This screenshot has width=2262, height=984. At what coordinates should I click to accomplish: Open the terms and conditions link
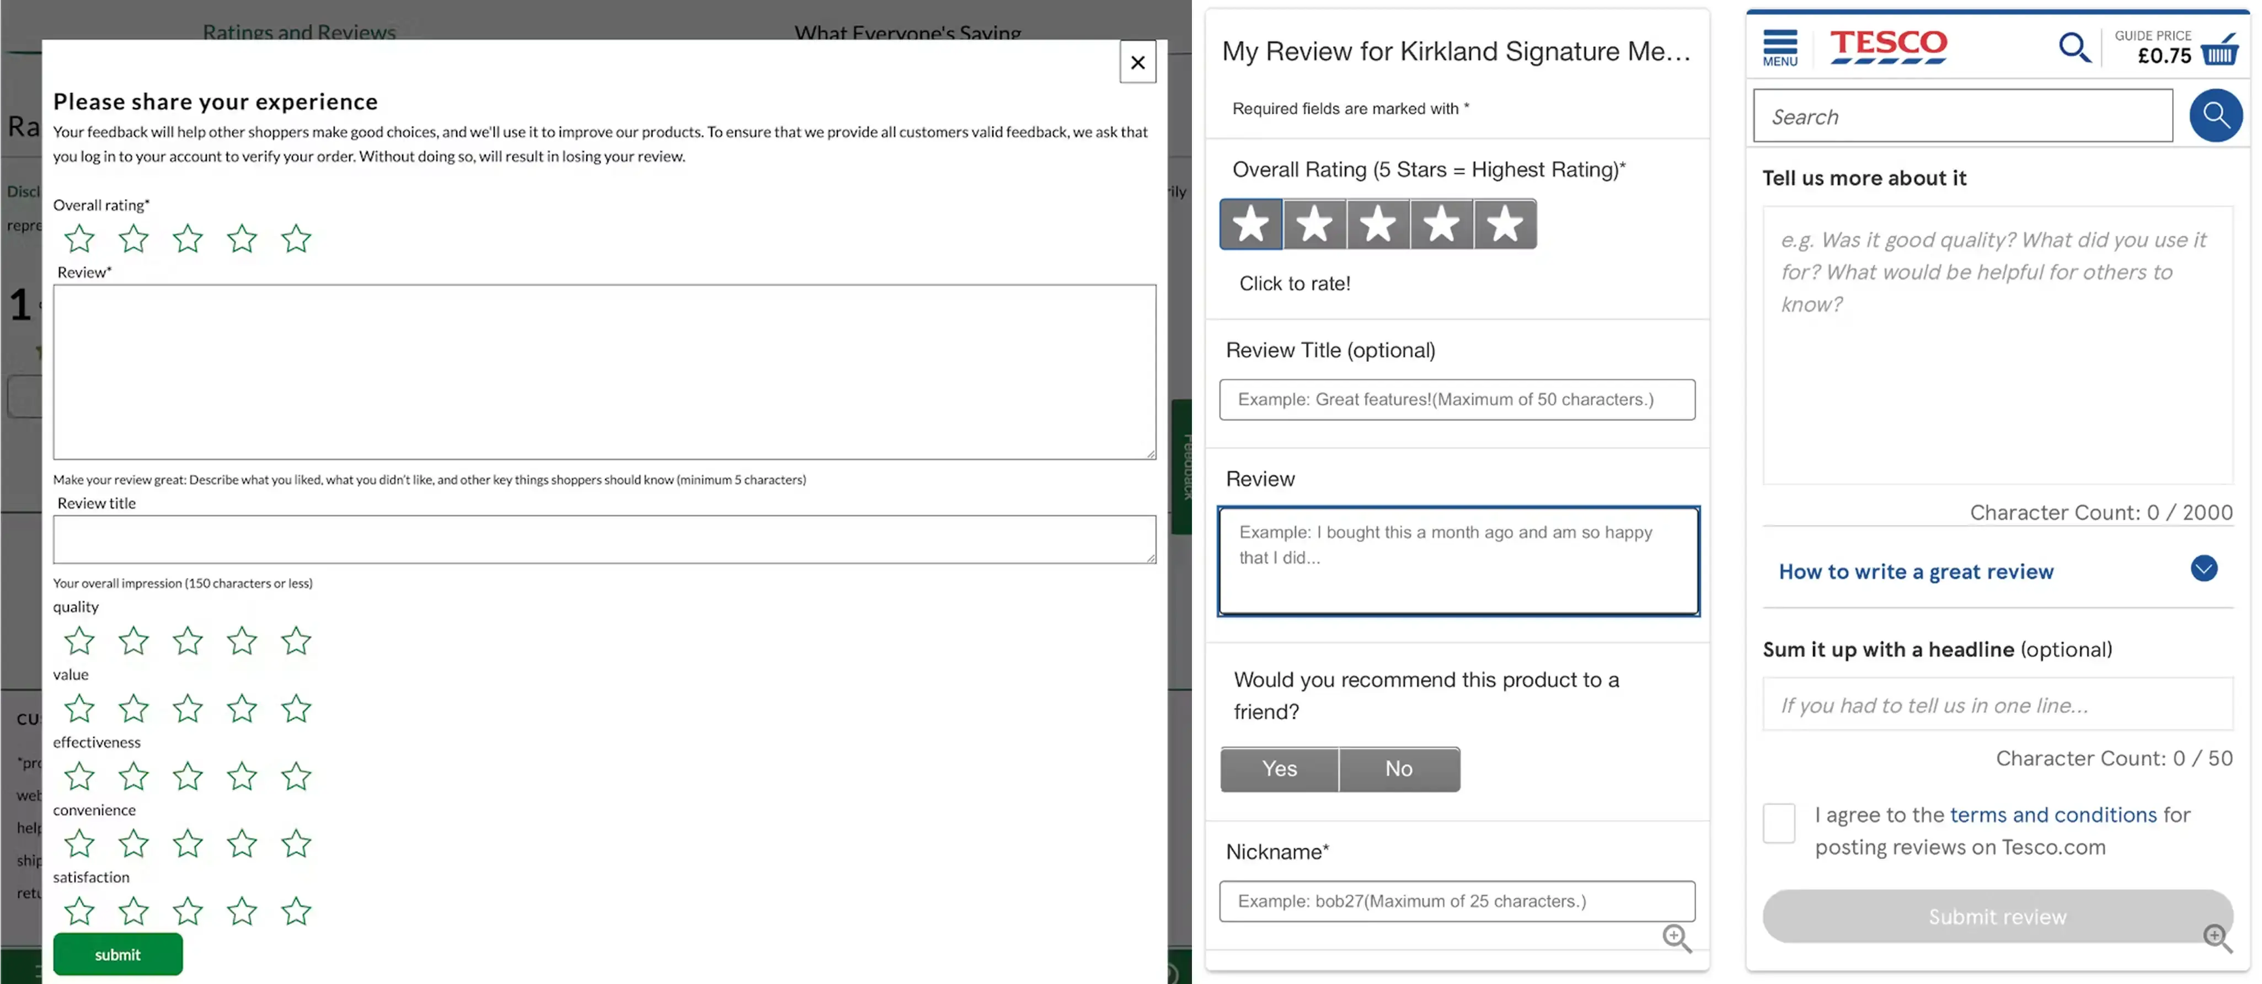(x=2052, y=815)
